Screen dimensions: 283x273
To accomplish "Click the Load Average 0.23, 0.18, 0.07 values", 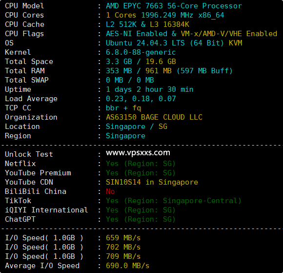I will (141, 99).
